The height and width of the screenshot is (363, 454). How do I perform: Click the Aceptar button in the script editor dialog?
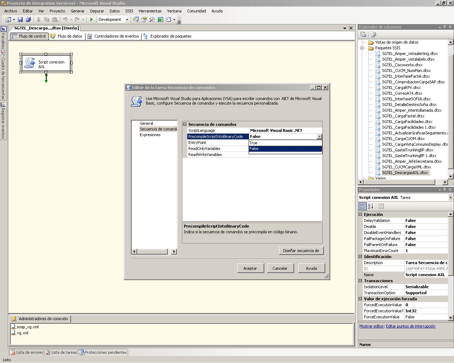coord(250,268)
